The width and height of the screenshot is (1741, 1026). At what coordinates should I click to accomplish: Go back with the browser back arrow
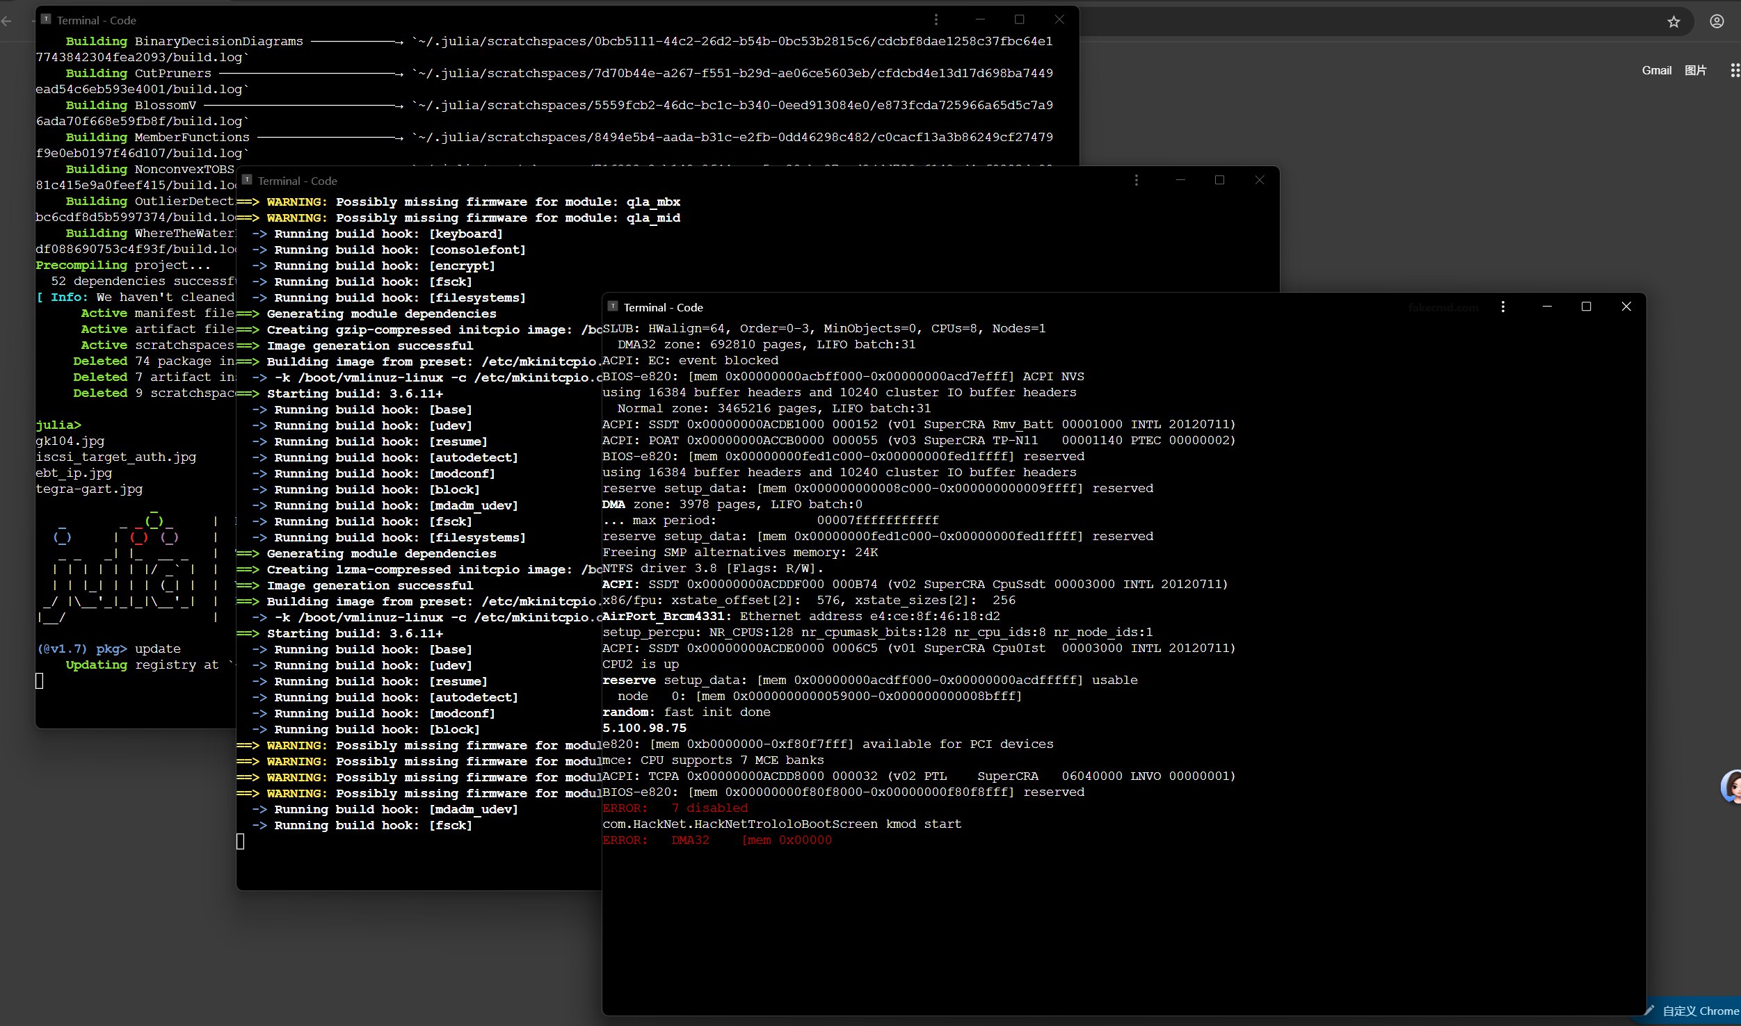(x=7, y=22)
